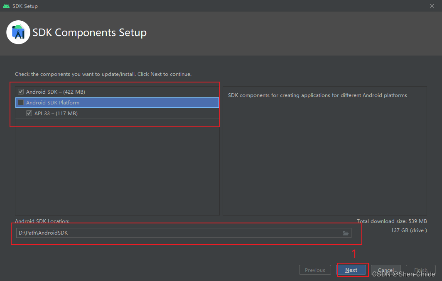Screen dimensions: 442x281
Task: Check the Android SDK Platform checkbox
Action: coord(21,103)
